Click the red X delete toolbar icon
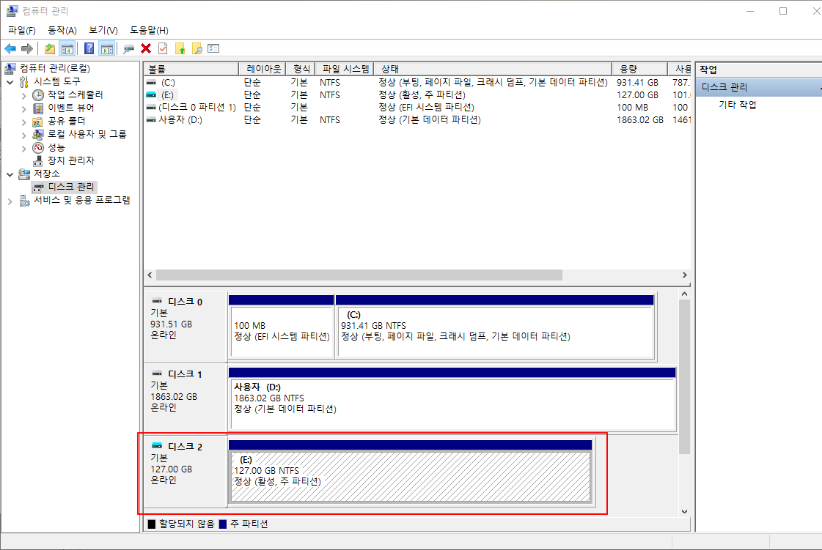822x550 pixels. tap(146, 49)
